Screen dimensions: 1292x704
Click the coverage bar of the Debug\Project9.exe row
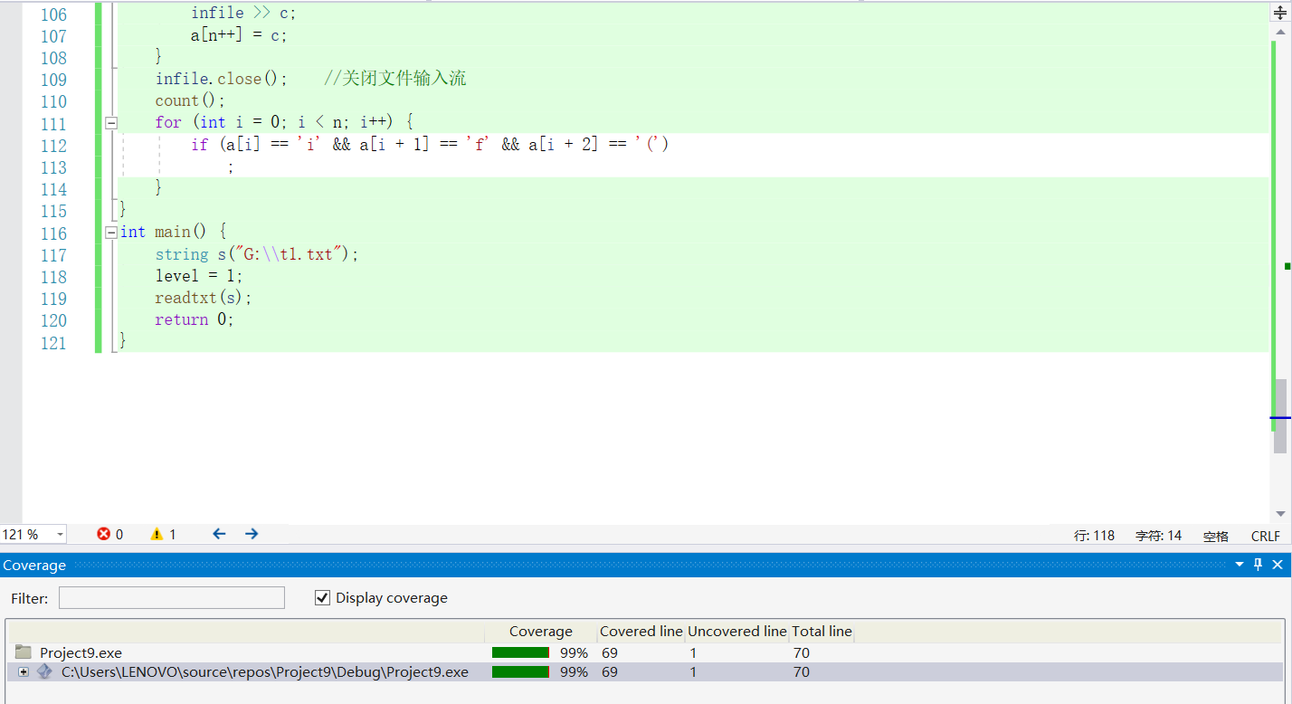(x=521, y=671)
